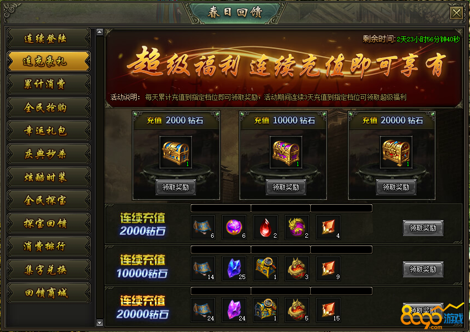The height and width of the screenshot is (332, 470).
Task: Click the orange gem icon with quantity 15
Action: click(x=328, y=310)
